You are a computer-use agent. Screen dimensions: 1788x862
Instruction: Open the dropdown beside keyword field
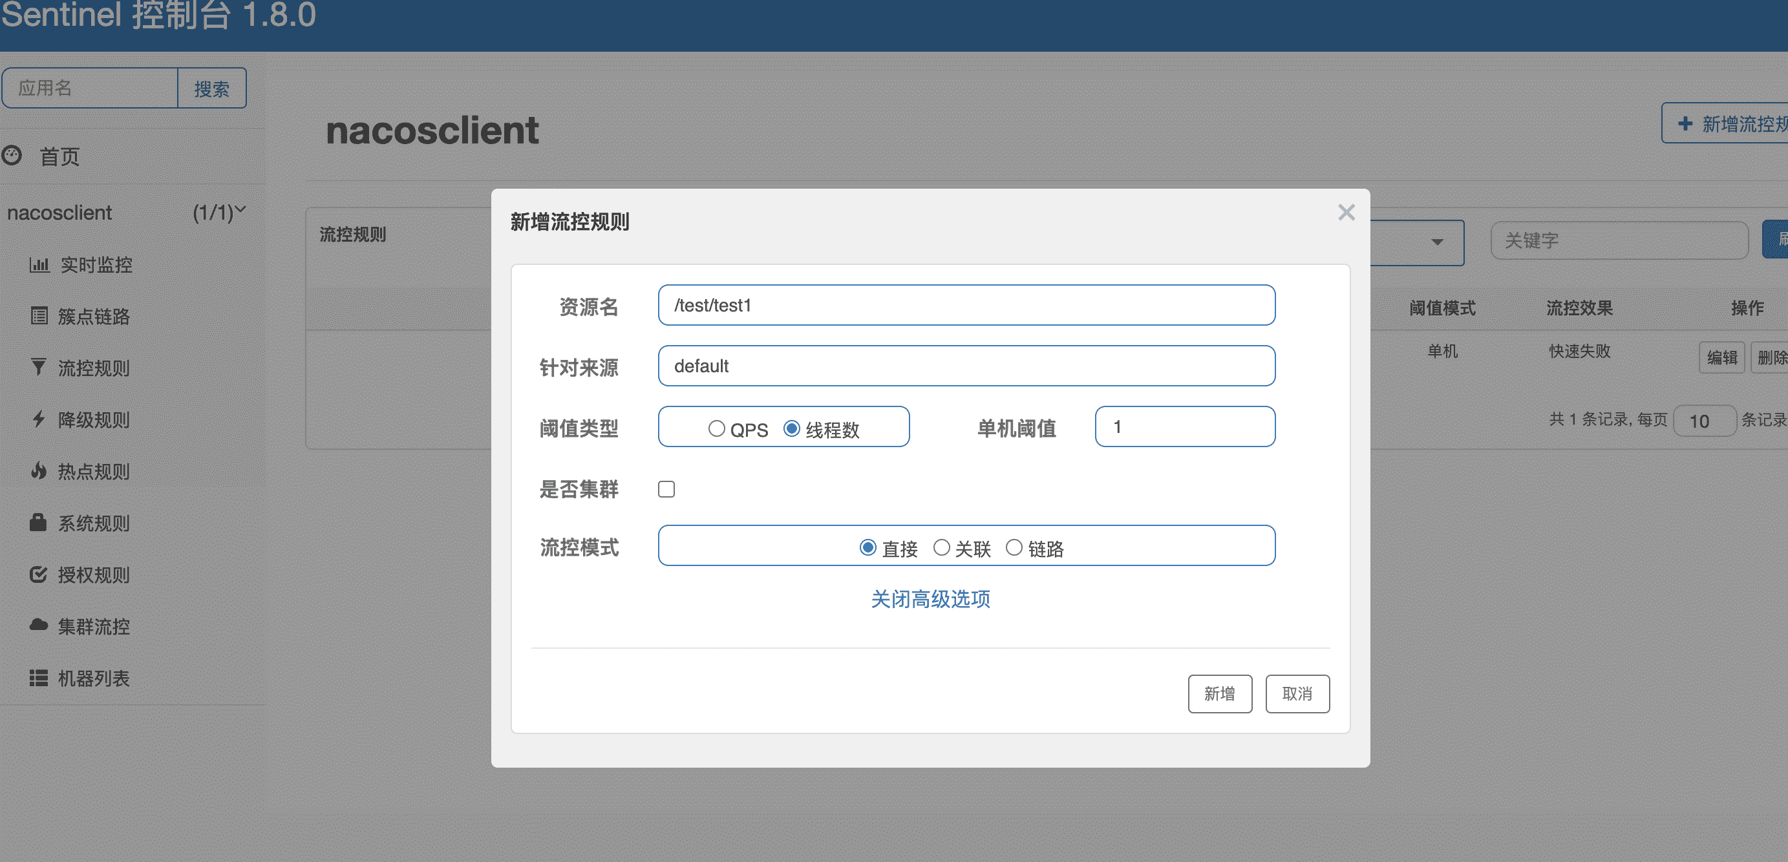1437,242
